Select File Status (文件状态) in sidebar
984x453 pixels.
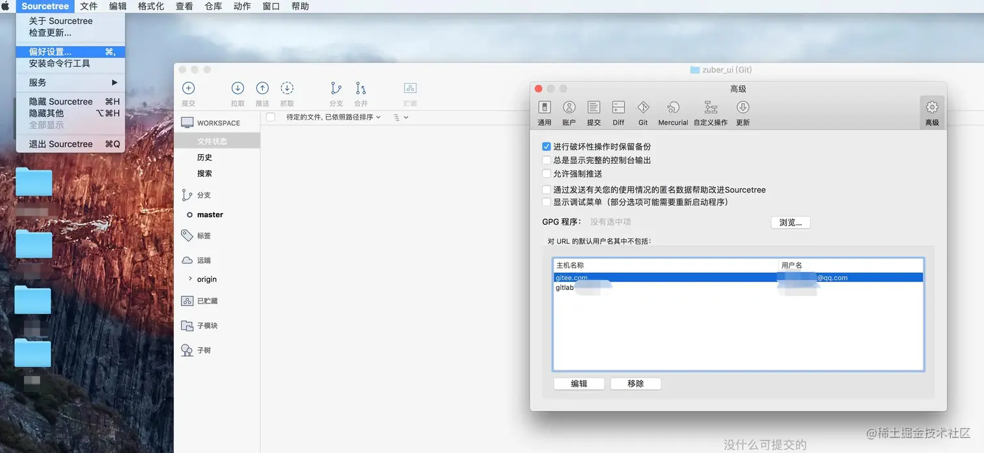[x=217, y=141]
